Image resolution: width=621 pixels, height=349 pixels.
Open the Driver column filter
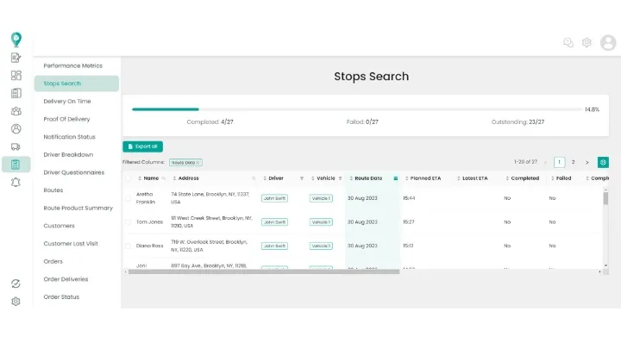click(x=302, y=178)
